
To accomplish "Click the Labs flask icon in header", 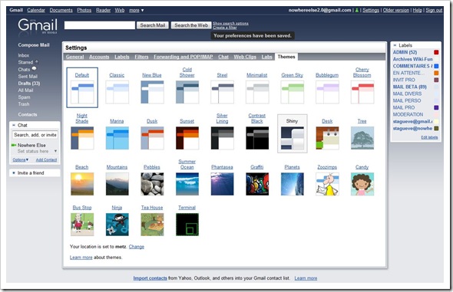I will coord(357,11).
